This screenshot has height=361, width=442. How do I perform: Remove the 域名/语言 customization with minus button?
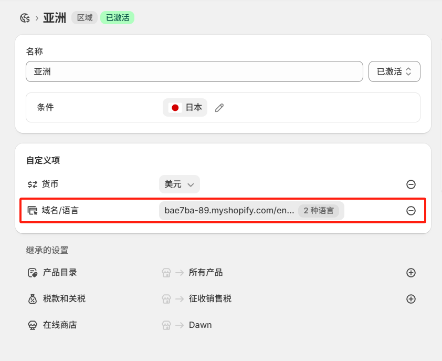point(411,211)
